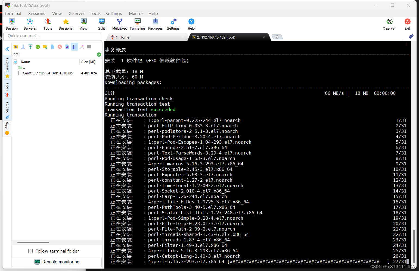Click the SFTP download selected files icon

click(23, 47)
